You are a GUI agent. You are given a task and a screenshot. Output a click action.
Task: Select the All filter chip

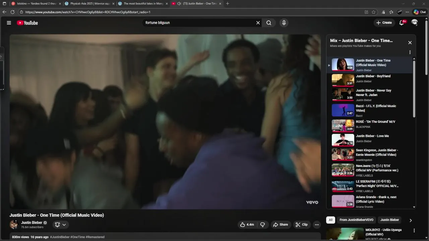pos(330,220)
